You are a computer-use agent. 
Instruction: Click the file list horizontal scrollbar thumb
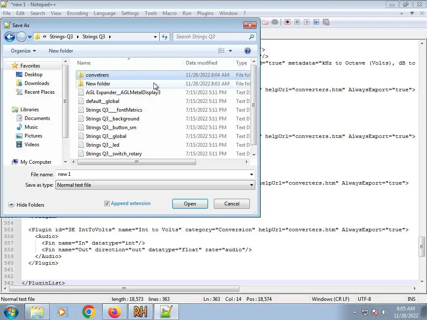point(137,162)
